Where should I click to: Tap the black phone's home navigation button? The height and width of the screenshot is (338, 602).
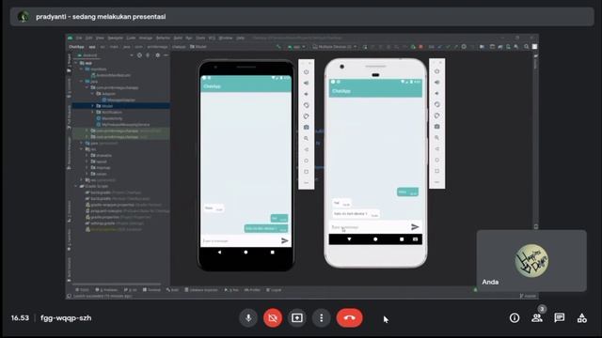click(x=246, y=253)
